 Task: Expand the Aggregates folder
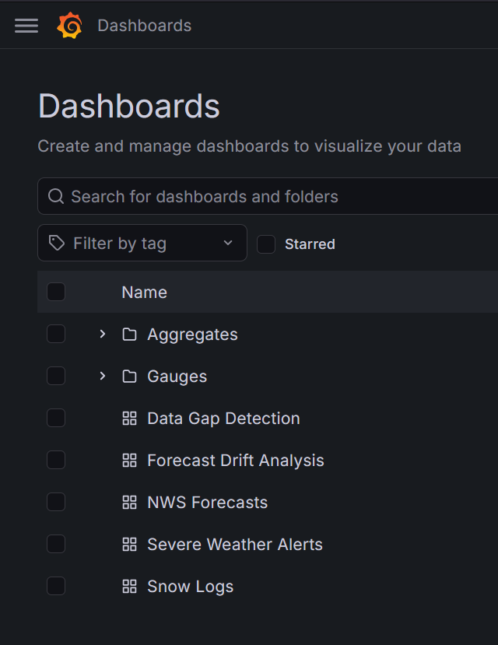pyautogui.click(x=102, y=334)
